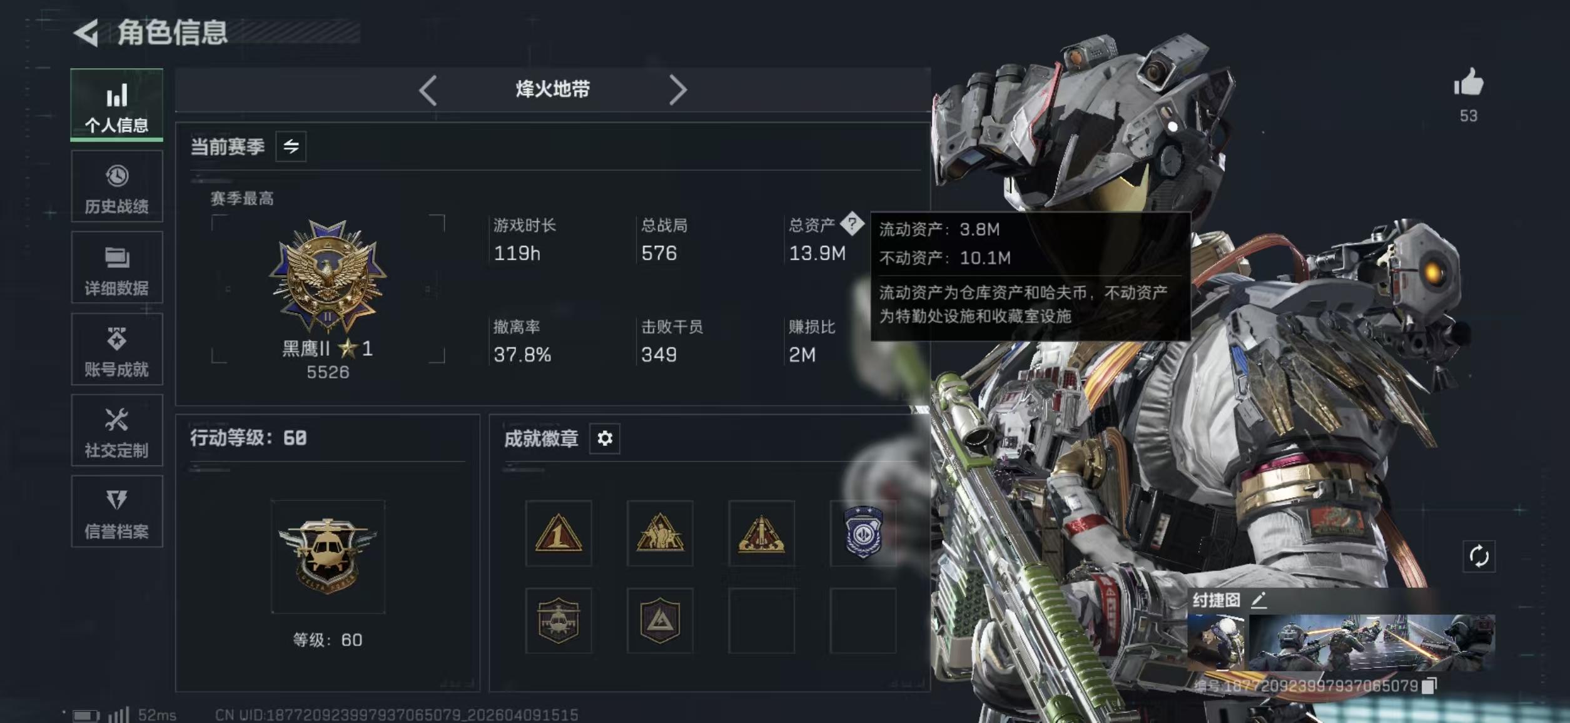Open the 成就徽章 settings gear
The height and width of the screenshot is (723, 1570).
[605, 438]
